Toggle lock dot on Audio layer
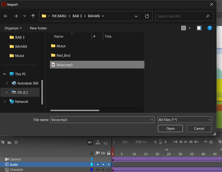The image size is (222, 172). [109, 164]
